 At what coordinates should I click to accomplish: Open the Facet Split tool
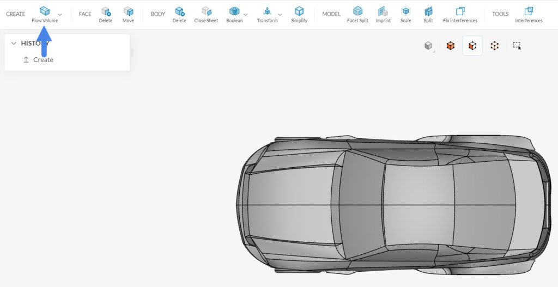(357, 15)
